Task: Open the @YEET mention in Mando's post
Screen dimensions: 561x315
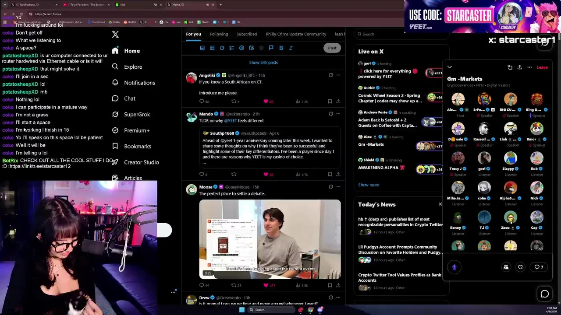Action: [x=231, y=121]
